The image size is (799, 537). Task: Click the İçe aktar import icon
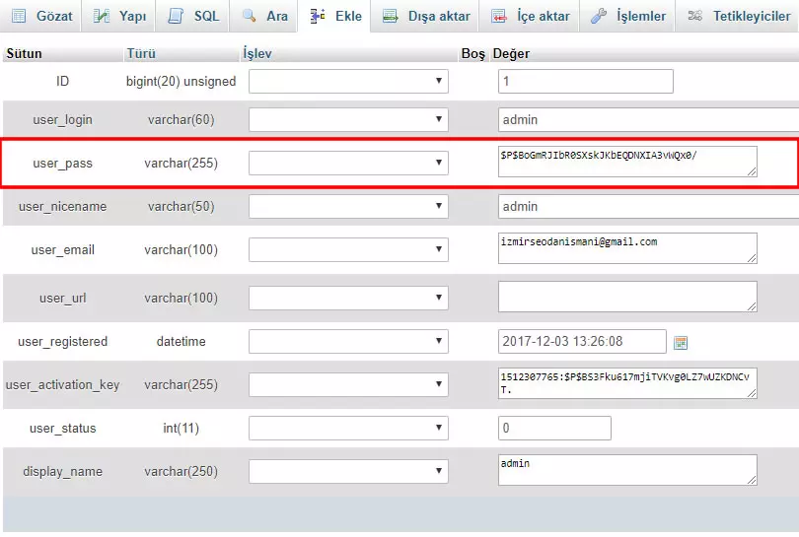(x=499, y=17)
